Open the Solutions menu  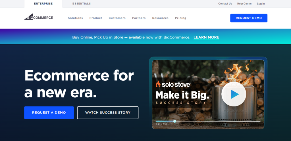click(x=75, y=18)
